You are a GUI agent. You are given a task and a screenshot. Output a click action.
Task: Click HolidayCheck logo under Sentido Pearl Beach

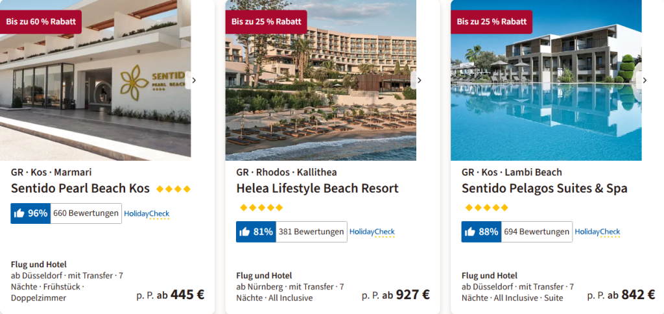pos(147,213)
